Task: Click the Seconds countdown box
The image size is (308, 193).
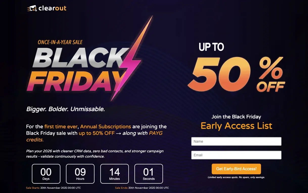Action: [x=149, y=174]
